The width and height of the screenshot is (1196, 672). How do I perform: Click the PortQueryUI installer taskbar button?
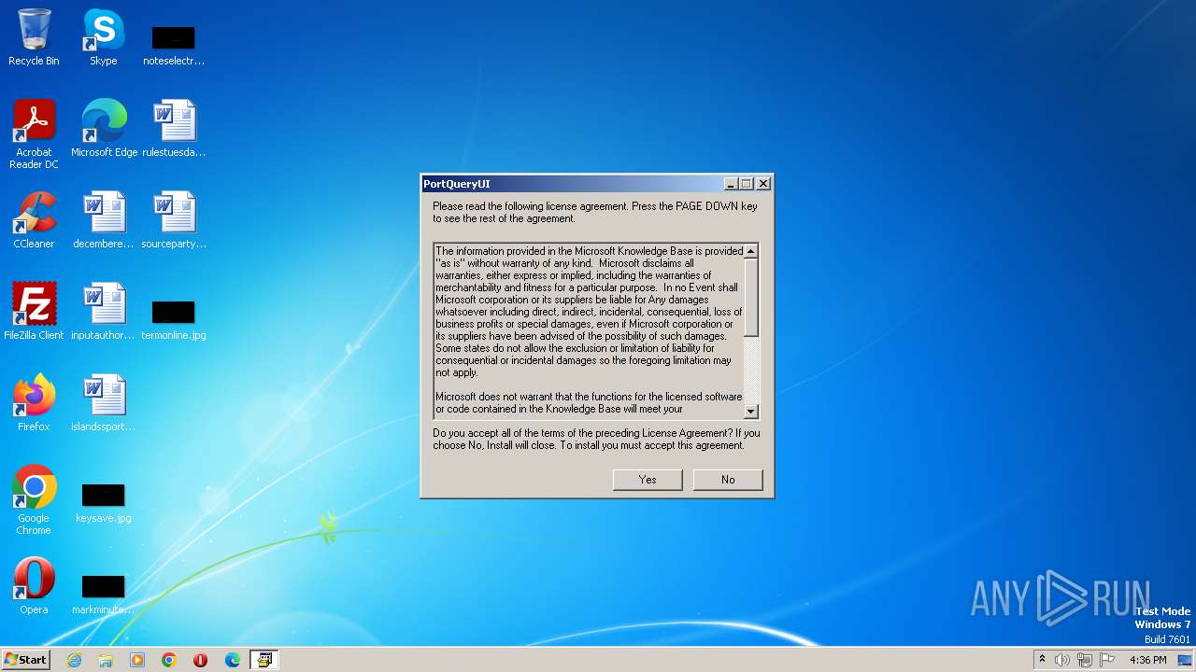click(x=264, y=660)
